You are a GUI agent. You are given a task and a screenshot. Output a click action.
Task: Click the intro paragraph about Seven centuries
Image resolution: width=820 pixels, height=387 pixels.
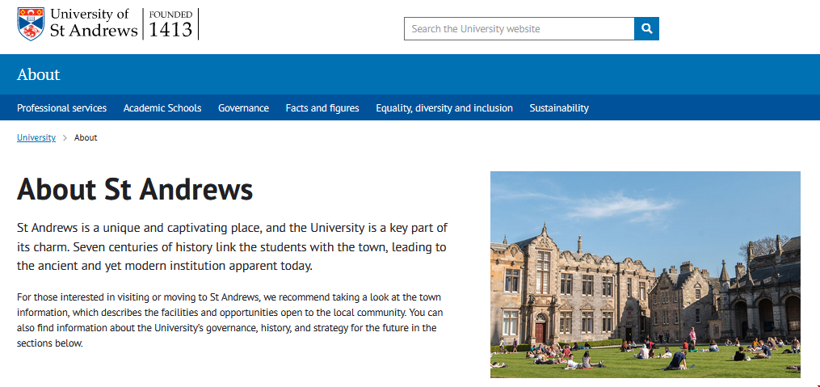click(x=232, y=246)
